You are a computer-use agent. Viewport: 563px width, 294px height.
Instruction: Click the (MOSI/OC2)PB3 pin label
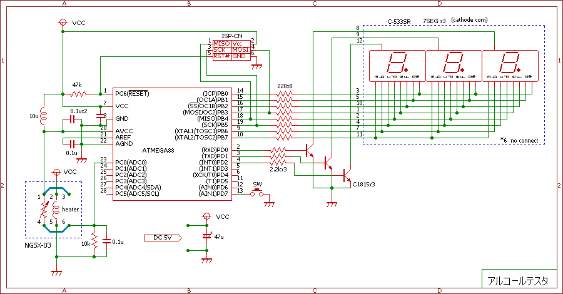pyautogui.click(x=205, y=113)
